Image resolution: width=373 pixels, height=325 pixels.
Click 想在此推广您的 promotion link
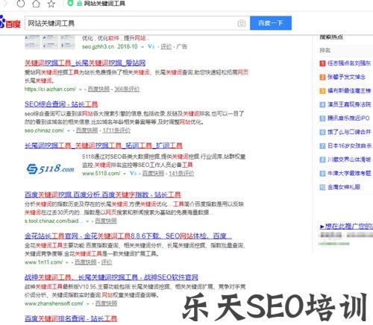coord(346,227)
